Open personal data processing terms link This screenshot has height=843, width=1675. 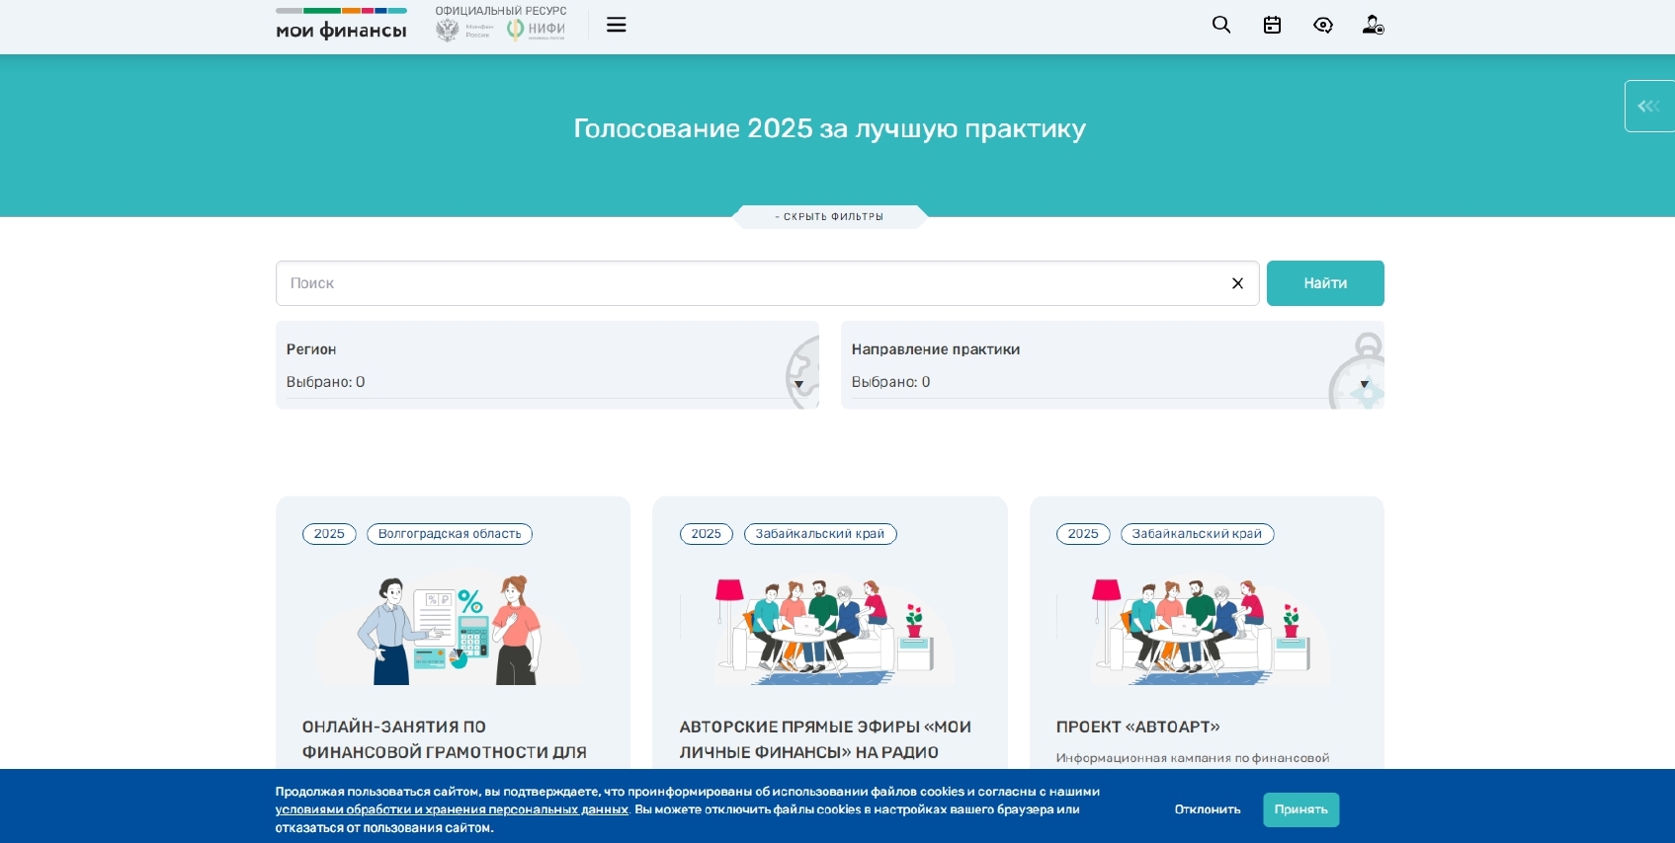tap(452, 809)
